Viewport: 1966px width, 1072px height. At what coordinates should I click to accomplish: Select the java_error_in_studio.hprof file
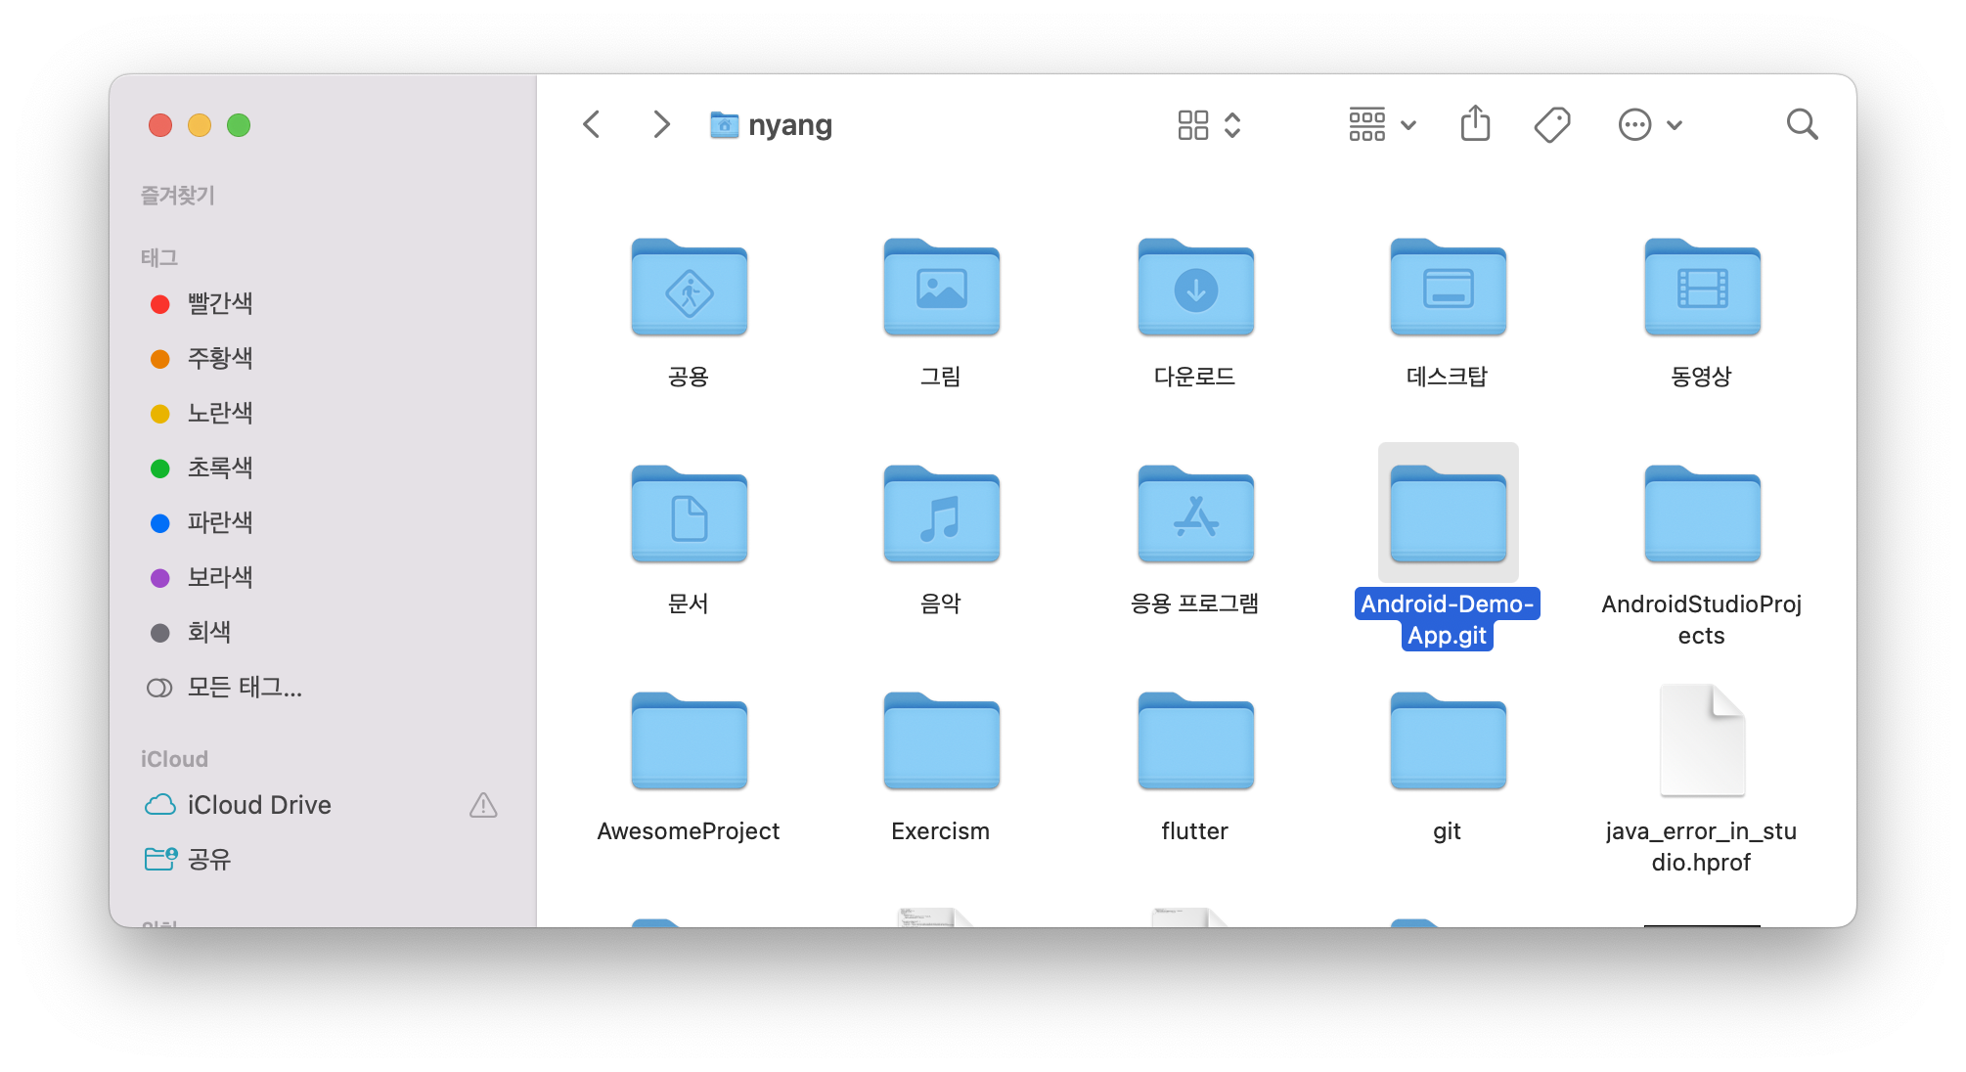pyautogui.click(x=1701, y=741)
